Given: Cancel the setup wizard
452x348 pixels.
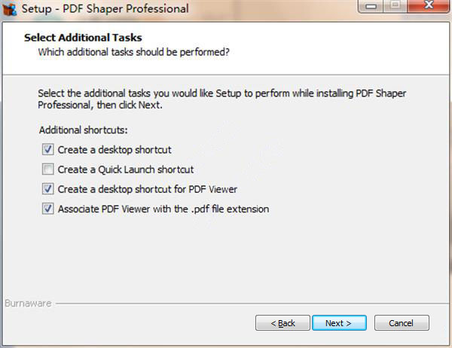Looking at the screenshot, I should point(401,323).
